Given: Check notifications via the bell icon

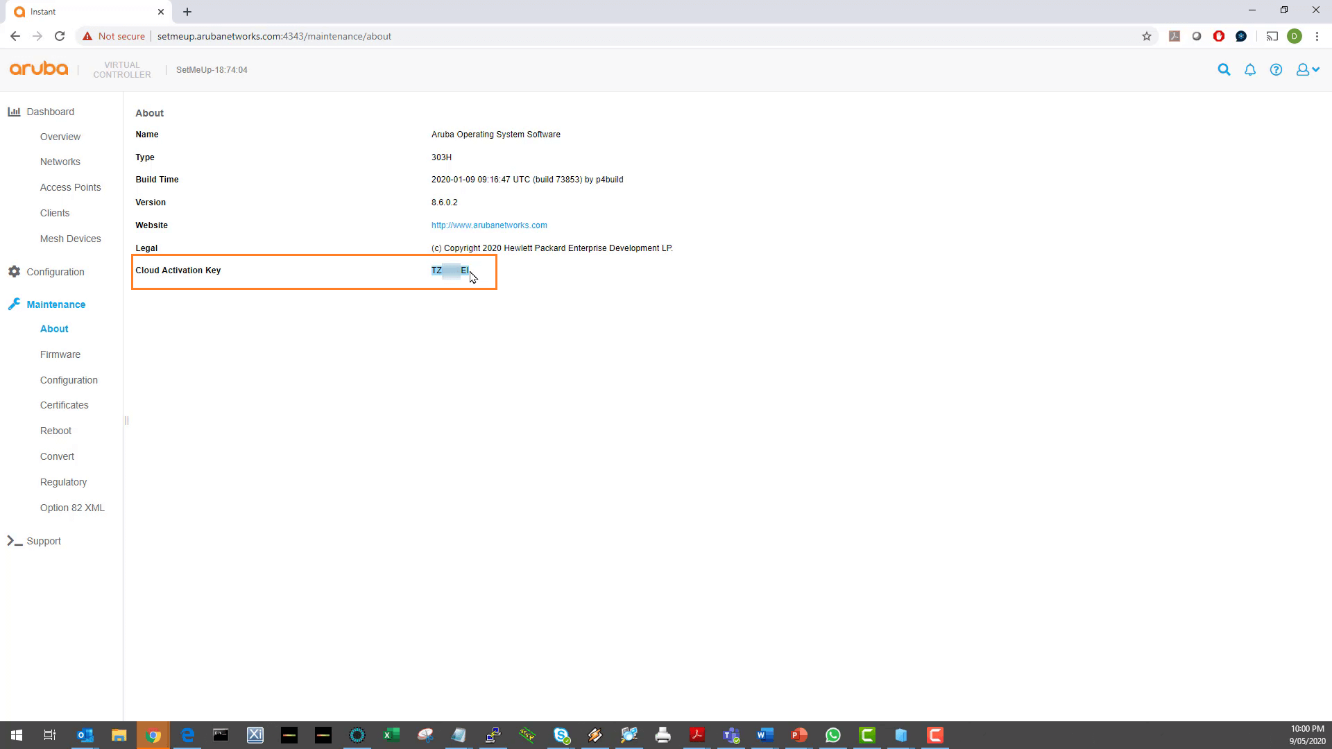Looking at the screenshot, I should click(1249, 69).
